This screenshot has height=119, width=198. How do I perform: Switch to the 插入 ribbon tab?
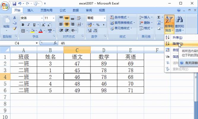pos(30,10)
